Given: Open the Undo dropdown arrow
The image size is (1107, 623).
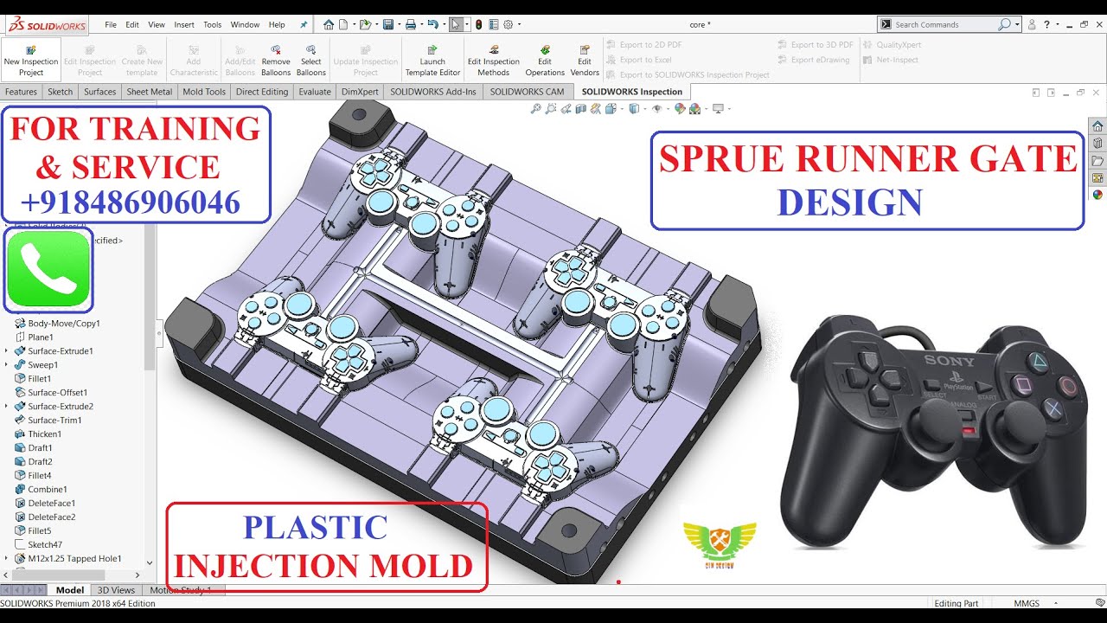Looking at the screenshot, I should [445, 24].
